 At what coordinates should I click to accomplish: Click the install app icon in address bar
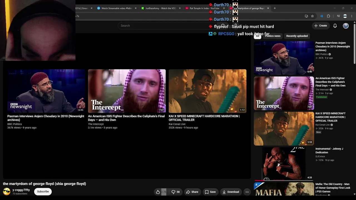[x=306, y=16]
